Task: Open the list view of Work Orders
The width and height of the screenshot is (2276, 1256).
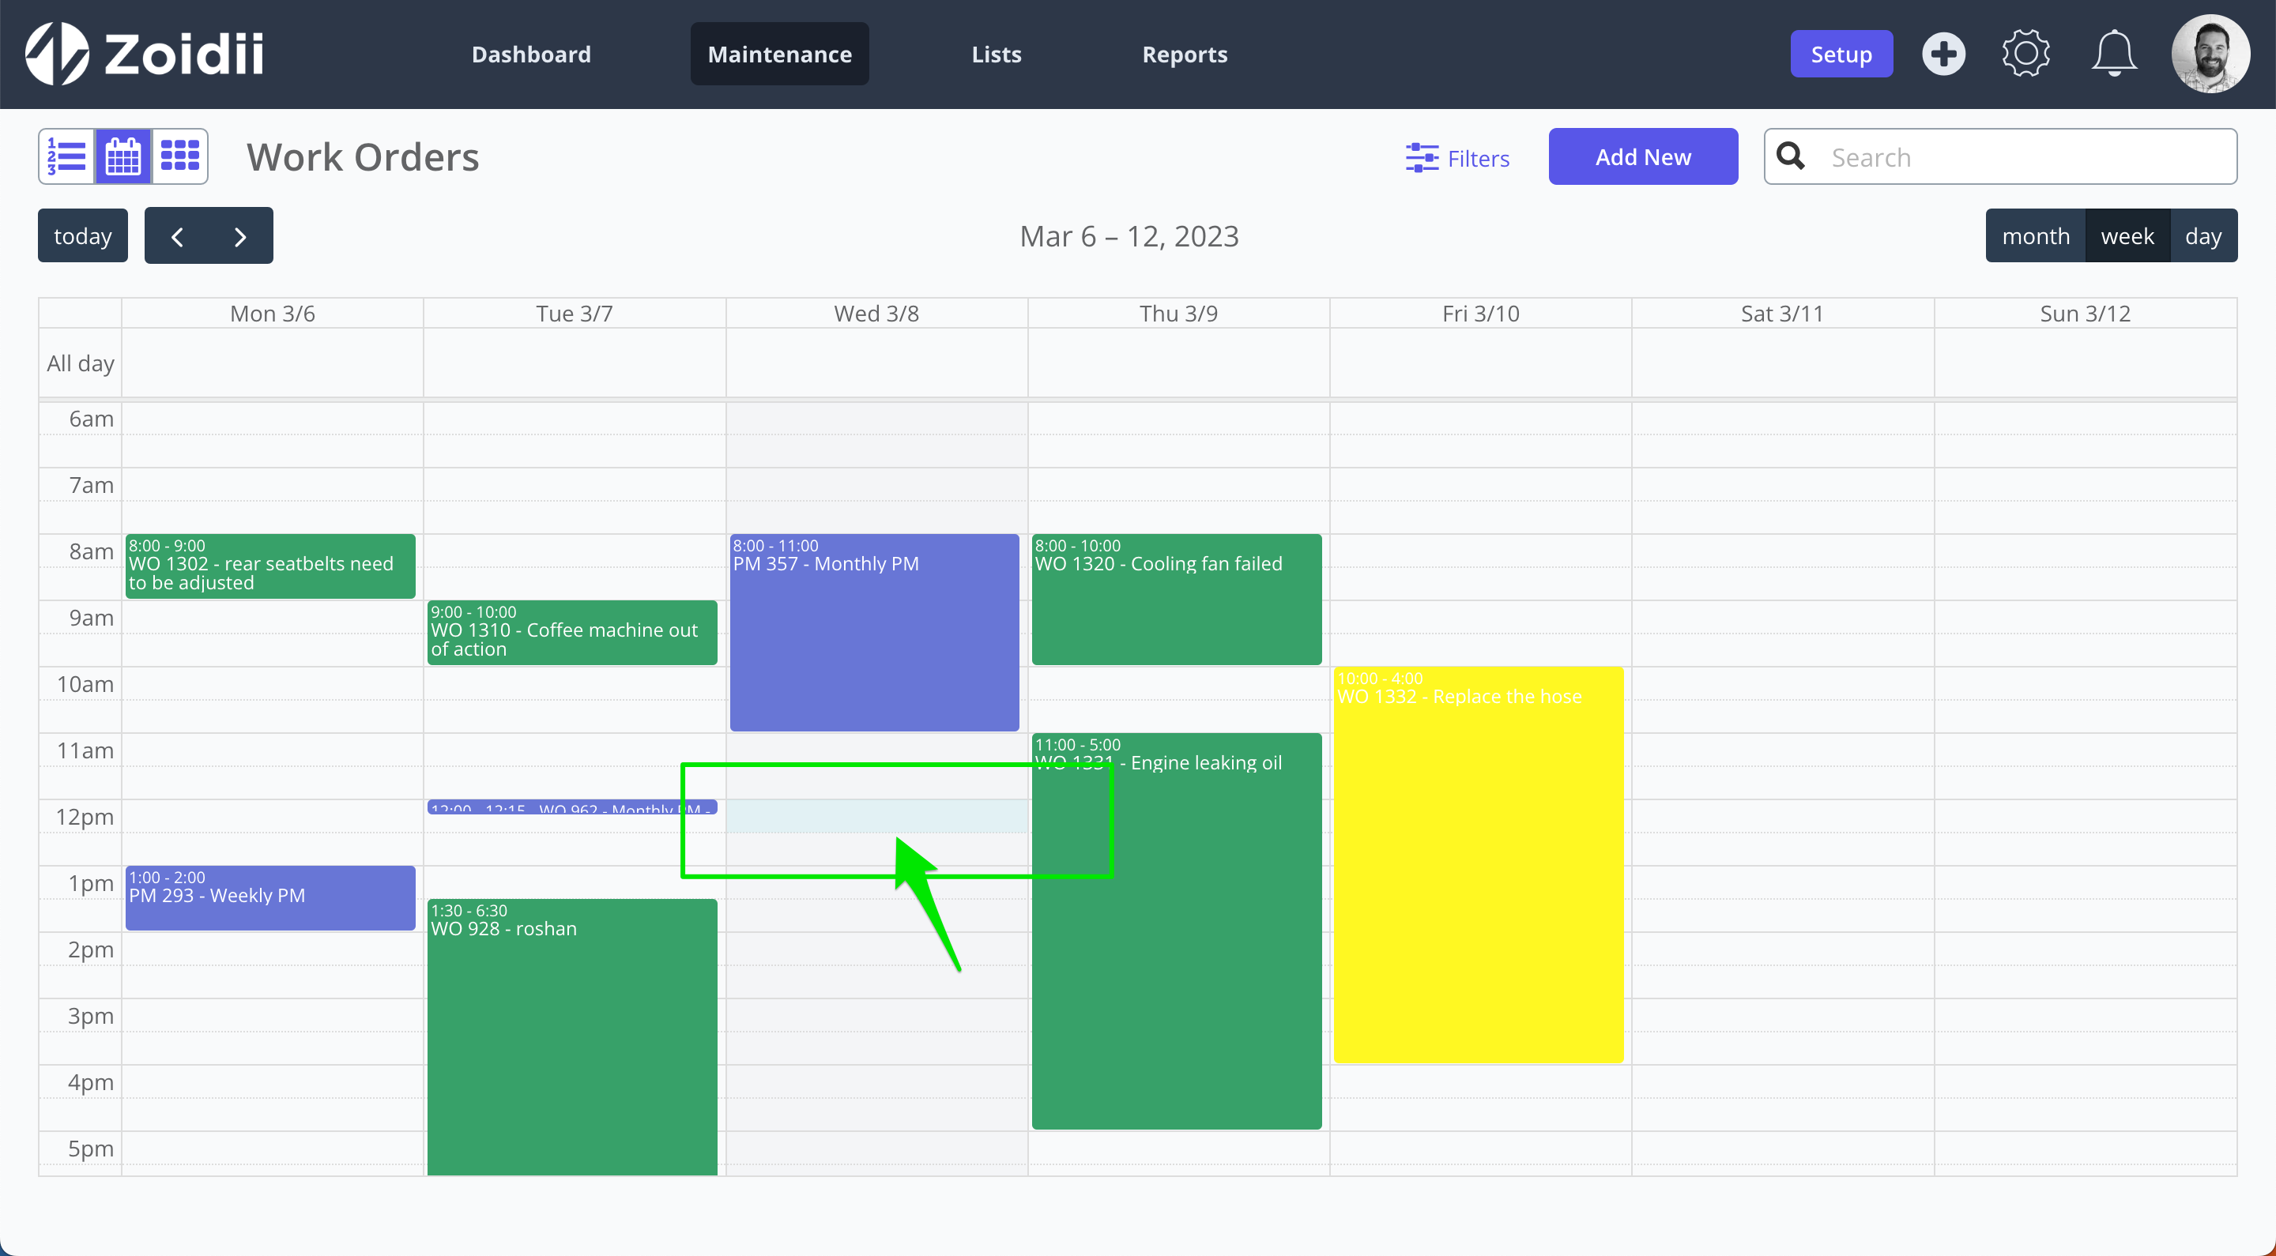Action: tap(66, 156)
